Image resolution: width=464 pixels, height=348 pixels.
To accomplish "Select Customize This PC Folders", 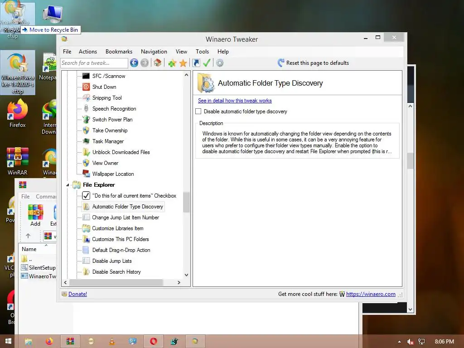I will 120,239.
